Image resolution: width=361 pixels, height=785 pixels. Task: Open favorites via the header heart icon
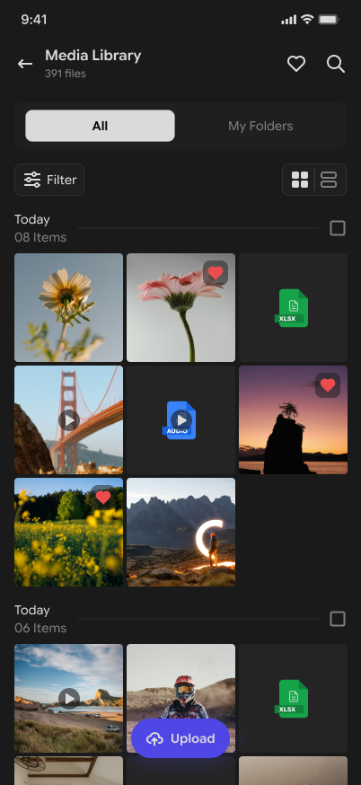click(296, 64)
